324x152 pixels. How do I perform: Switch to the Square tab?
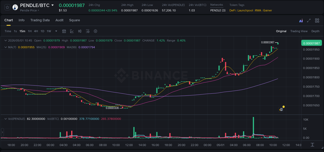tap(74, 20)
